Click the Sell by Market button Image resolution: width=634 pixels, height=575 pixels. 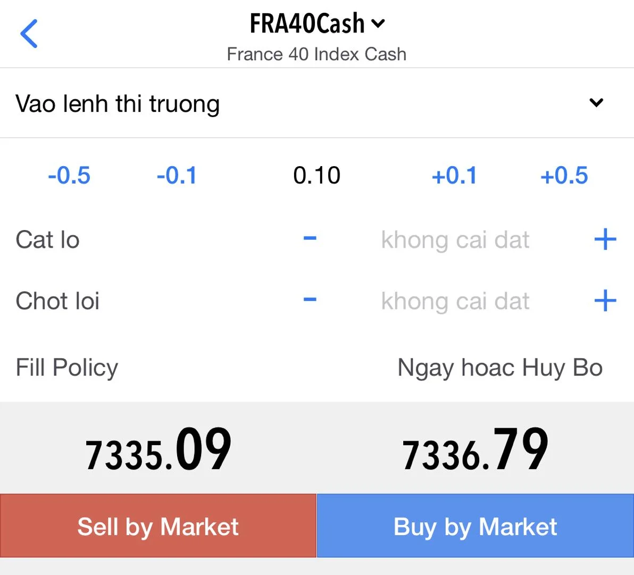pyautogui.click(x=158, y=525)
